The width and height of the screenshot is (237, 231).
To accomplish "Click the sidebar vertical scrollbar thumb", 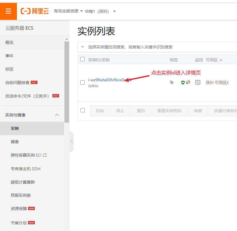I will click(x=67, y=82).
